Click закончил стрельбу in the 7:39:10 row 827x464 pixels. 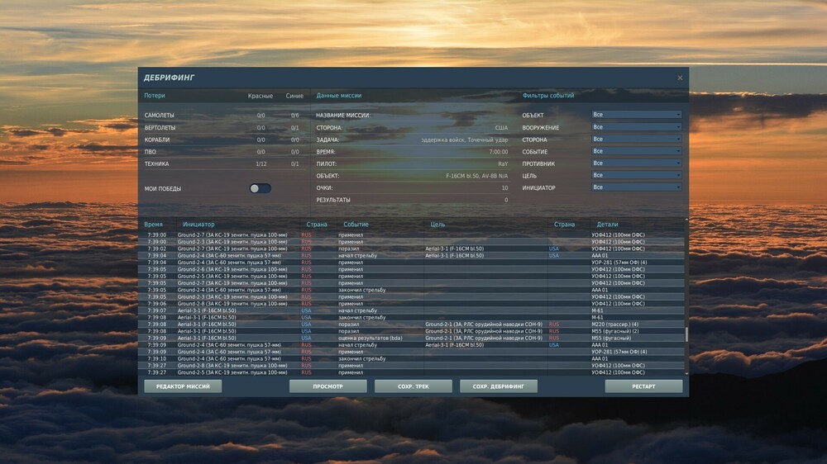pyautogui.click(x=362, y=358)
